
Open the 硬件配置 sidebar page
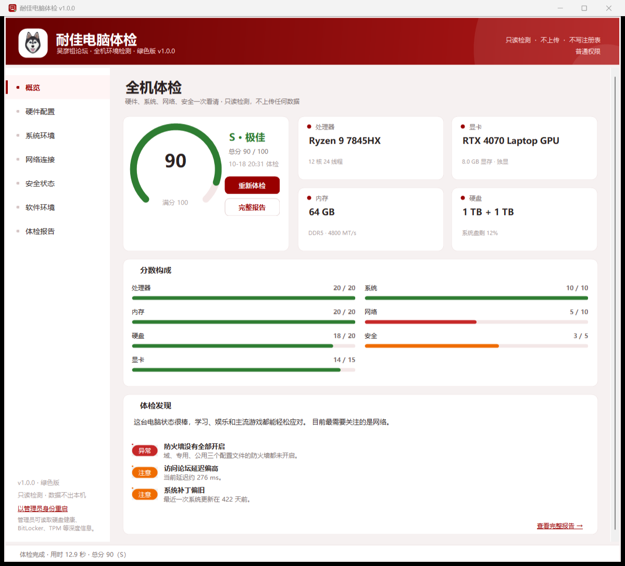pos(58,111)
